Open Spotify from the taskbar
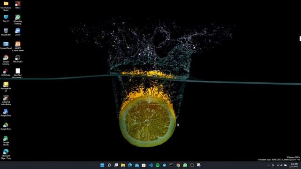The image size is (301, 169). [158, 165]
